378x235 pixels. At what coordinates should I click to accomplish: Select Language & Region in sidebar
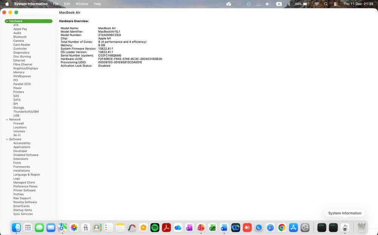point(26,175)
